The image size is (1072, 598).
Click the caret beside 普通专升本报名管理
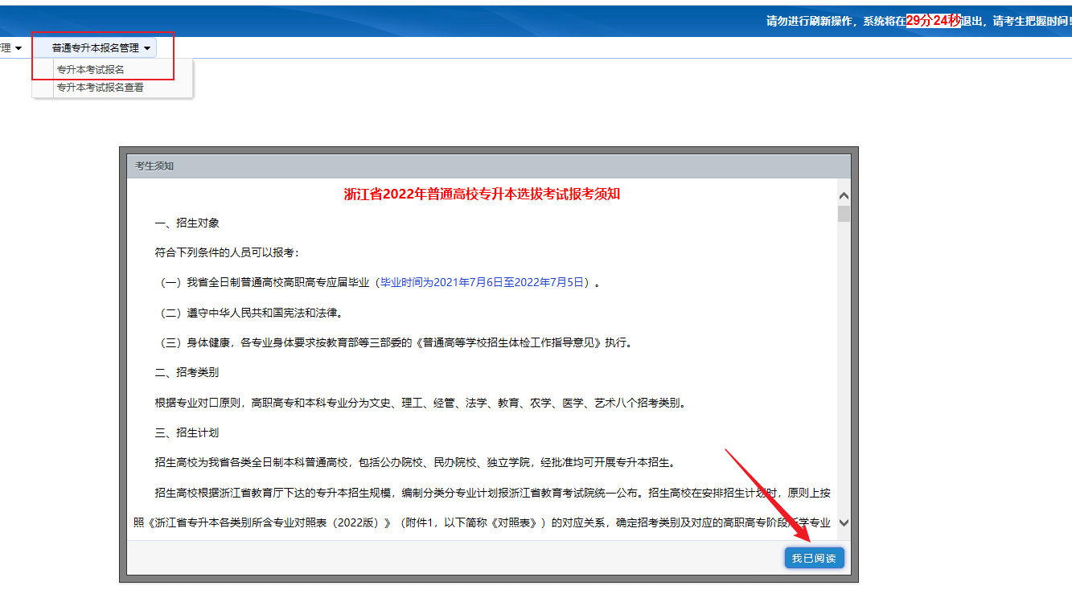147,49
